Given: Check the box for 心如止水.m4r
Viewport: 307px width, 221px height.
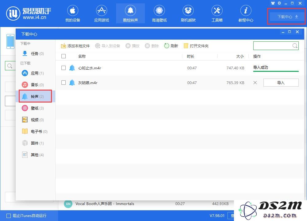Looking at the screenshot, I should (x=64, y=68).
